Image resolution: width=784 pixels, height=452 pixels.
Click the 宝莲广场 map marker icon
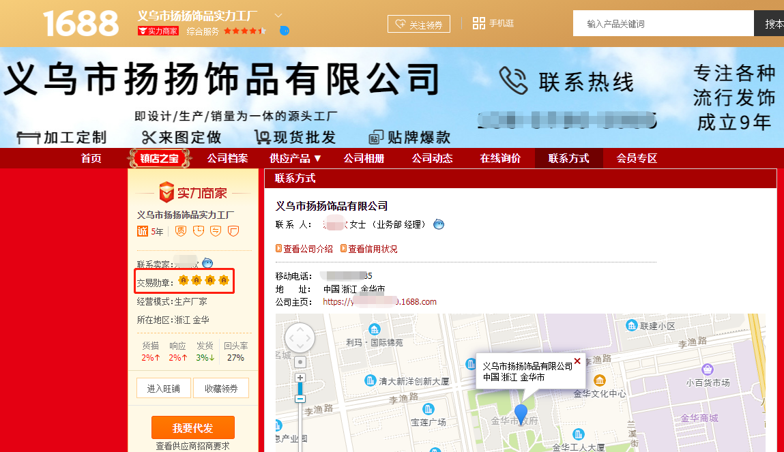click(x=429, y=409)
